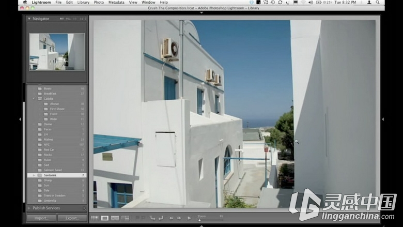Click the main Santorini photo in Loupe view

pos(234,114)
